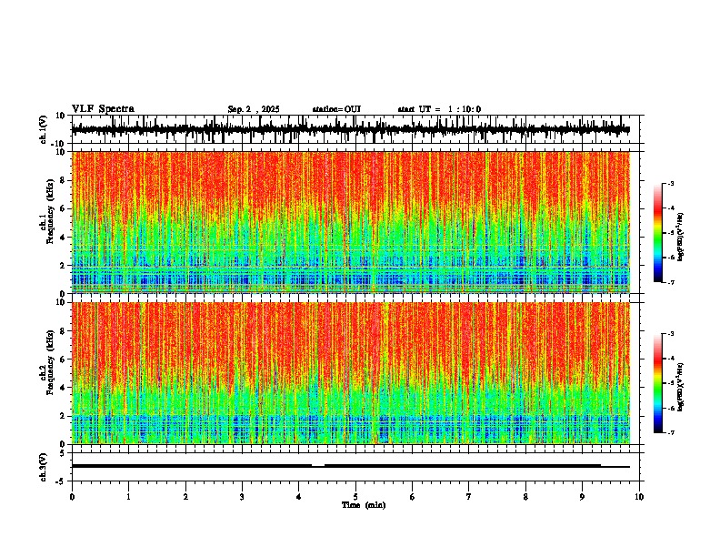
Task: Click the ch.1 (V) waveform axis label
Action: tap(44, 129)
